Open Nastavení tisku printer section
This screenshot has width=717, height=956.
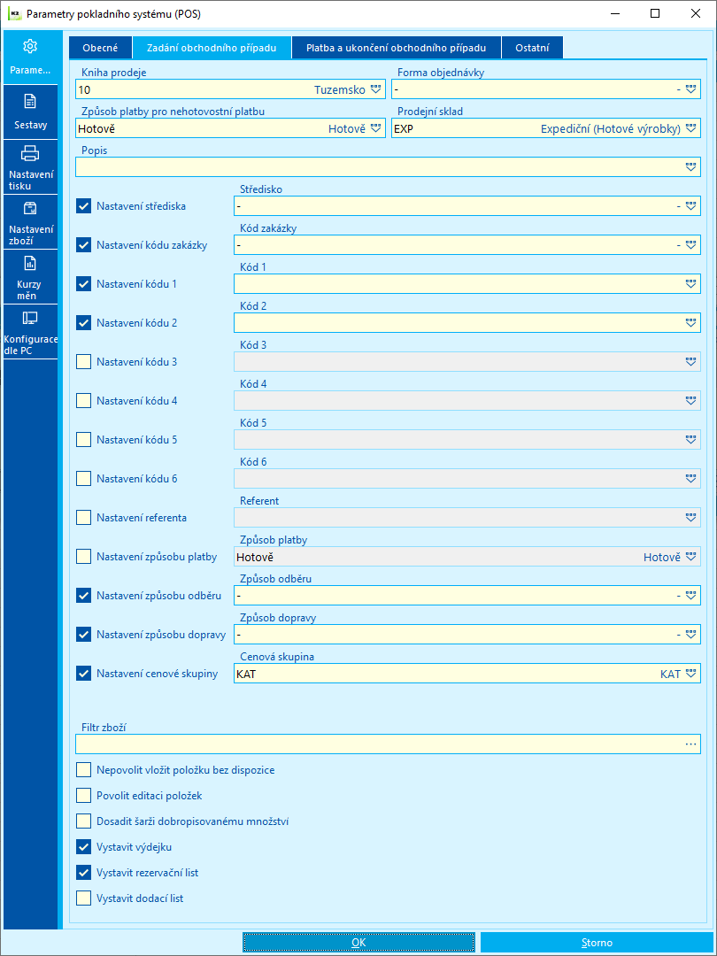30,167
